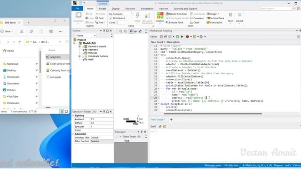Switch to the Add-ons ribbon tab
Screen dimensions: 301x169
164,8
